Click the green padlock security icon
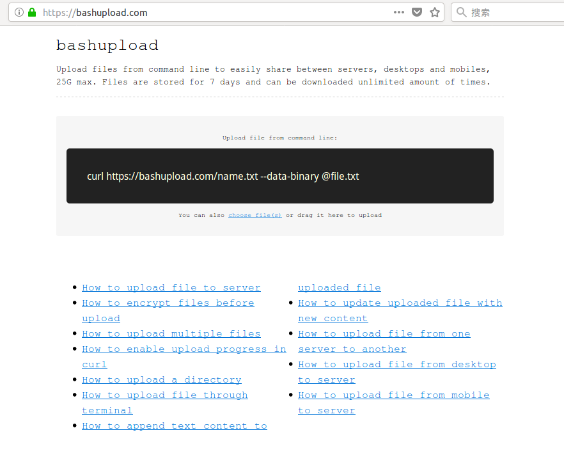Screen dimensions: 564x453 [x=32, y=13]
